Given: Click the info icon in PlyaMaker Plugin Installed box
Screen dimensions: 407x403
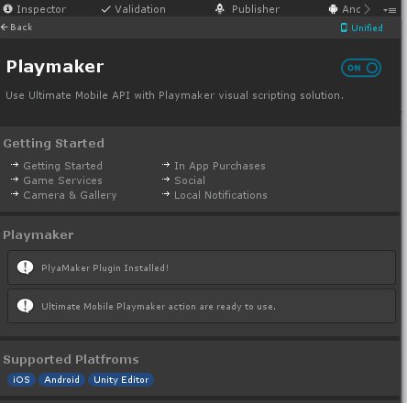Looking at the screenshot, I should pyautogui.click(x=25, y=267).
